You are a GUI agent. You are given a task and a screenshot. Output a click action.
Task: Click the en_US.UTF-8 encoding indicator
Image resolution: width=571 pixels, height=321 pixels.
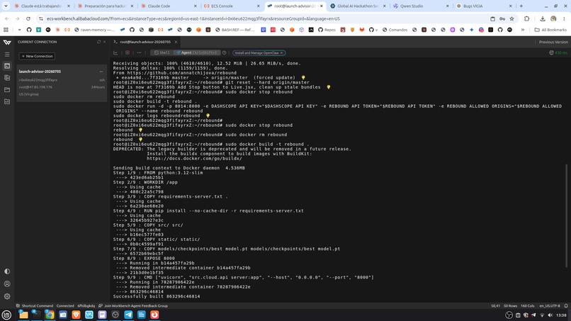click(550, 305)
